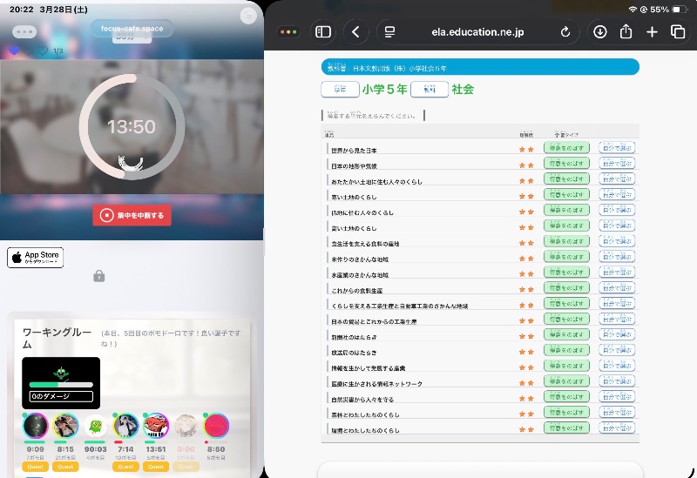The height and width of the screenshot is (478, 697).
Task: Click green button in 日本の地形や気候 row
Action: [566, 164]
